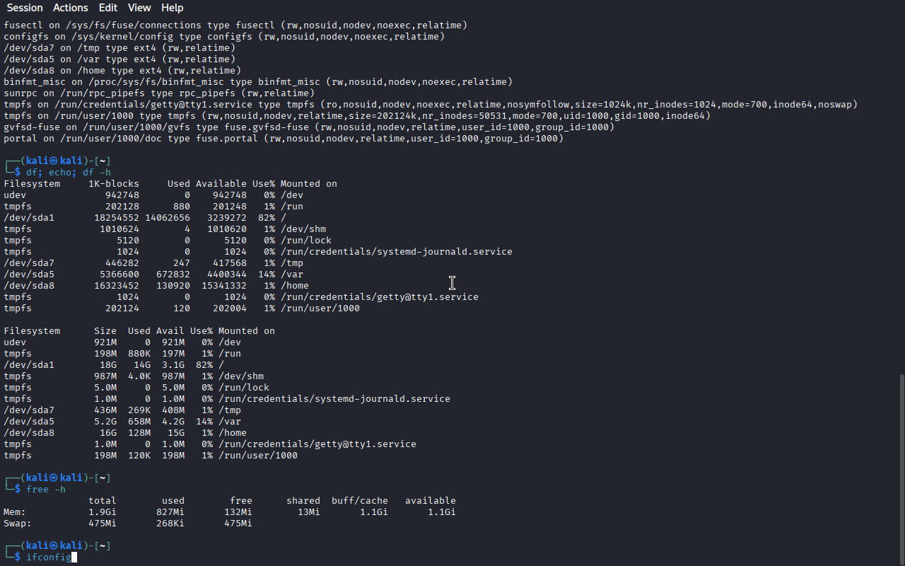Click the 'Avail' column header in df -h output
Screen dimensions: 905x566
[170, 331]
